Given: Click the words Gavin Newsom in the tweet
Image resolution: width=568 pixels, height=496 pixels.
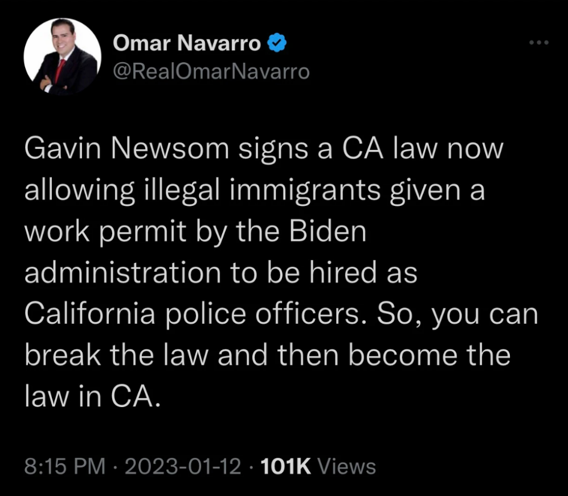Looking at the screenshot, I should pos(127,150).
